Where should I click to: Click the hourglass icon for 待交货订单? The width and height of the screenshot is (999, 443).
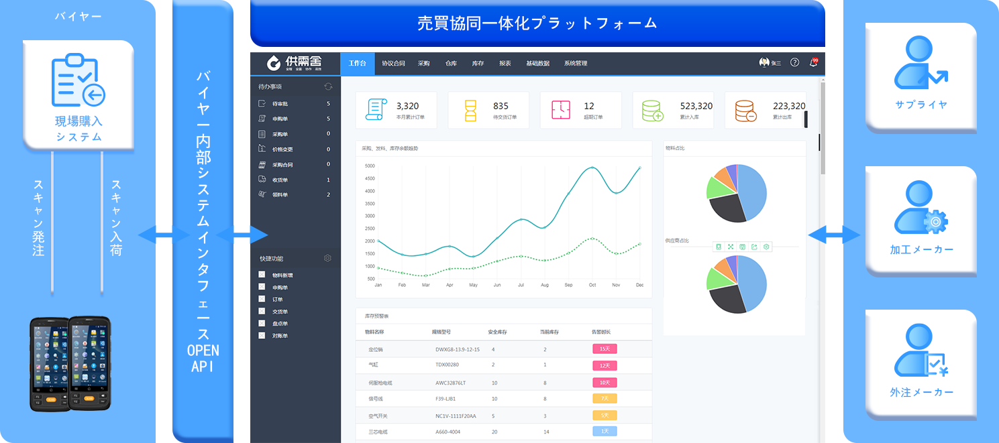coord(470,110)
